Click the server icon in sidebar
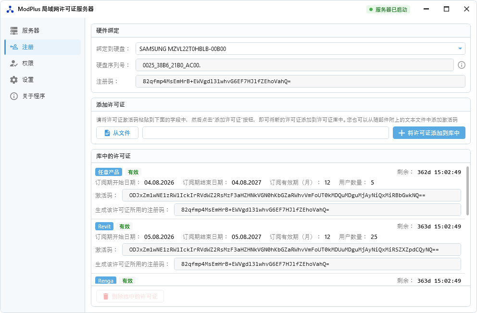The height and width of the screenshot is (313, 477). (14, 30)
